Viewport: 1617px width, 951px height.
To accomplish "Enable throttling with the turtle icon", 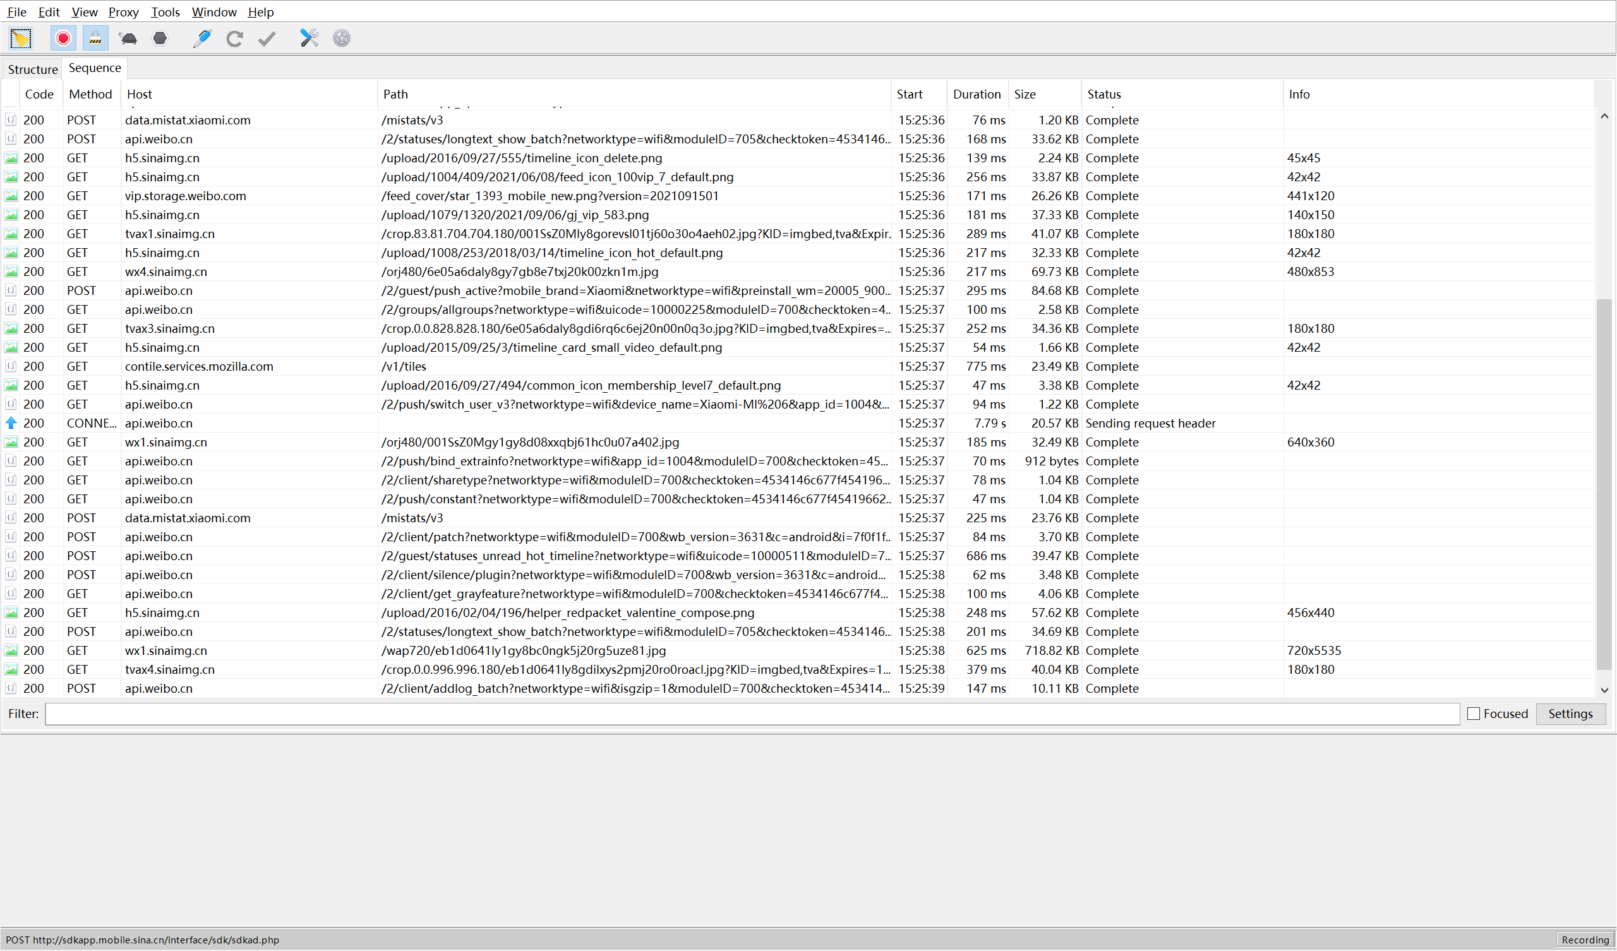I will (x=128, y=39).
